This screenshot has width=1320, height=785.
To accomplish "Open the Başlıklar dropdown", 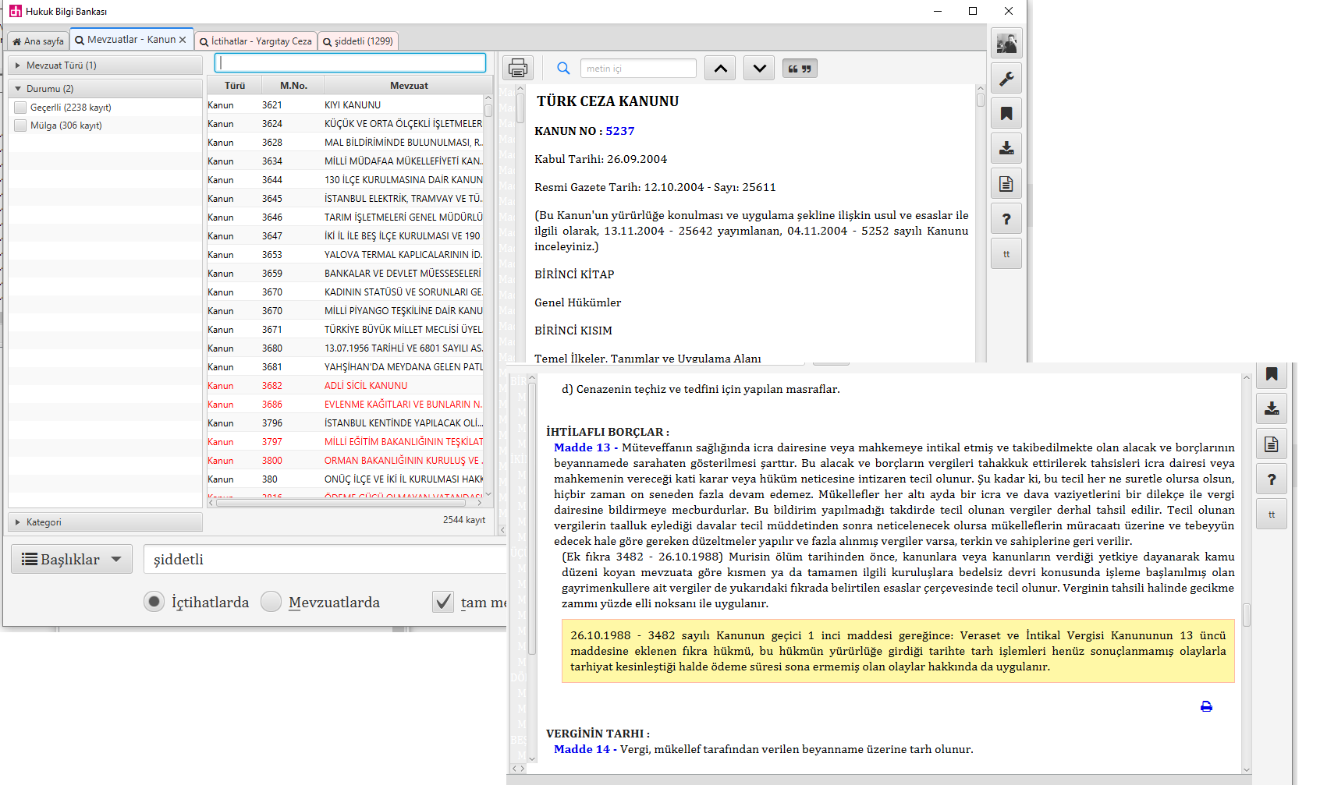I will click(72, 559).
